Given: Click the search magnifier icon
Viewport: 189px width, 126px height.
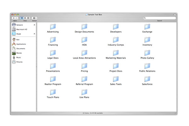Looking at the screenshot, I should tap(145, 18).
